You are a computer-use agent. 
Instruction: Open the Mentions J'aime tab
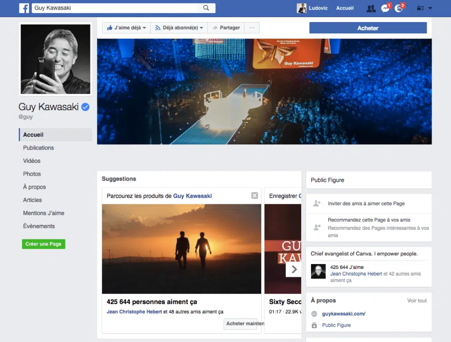pos(44,213)
